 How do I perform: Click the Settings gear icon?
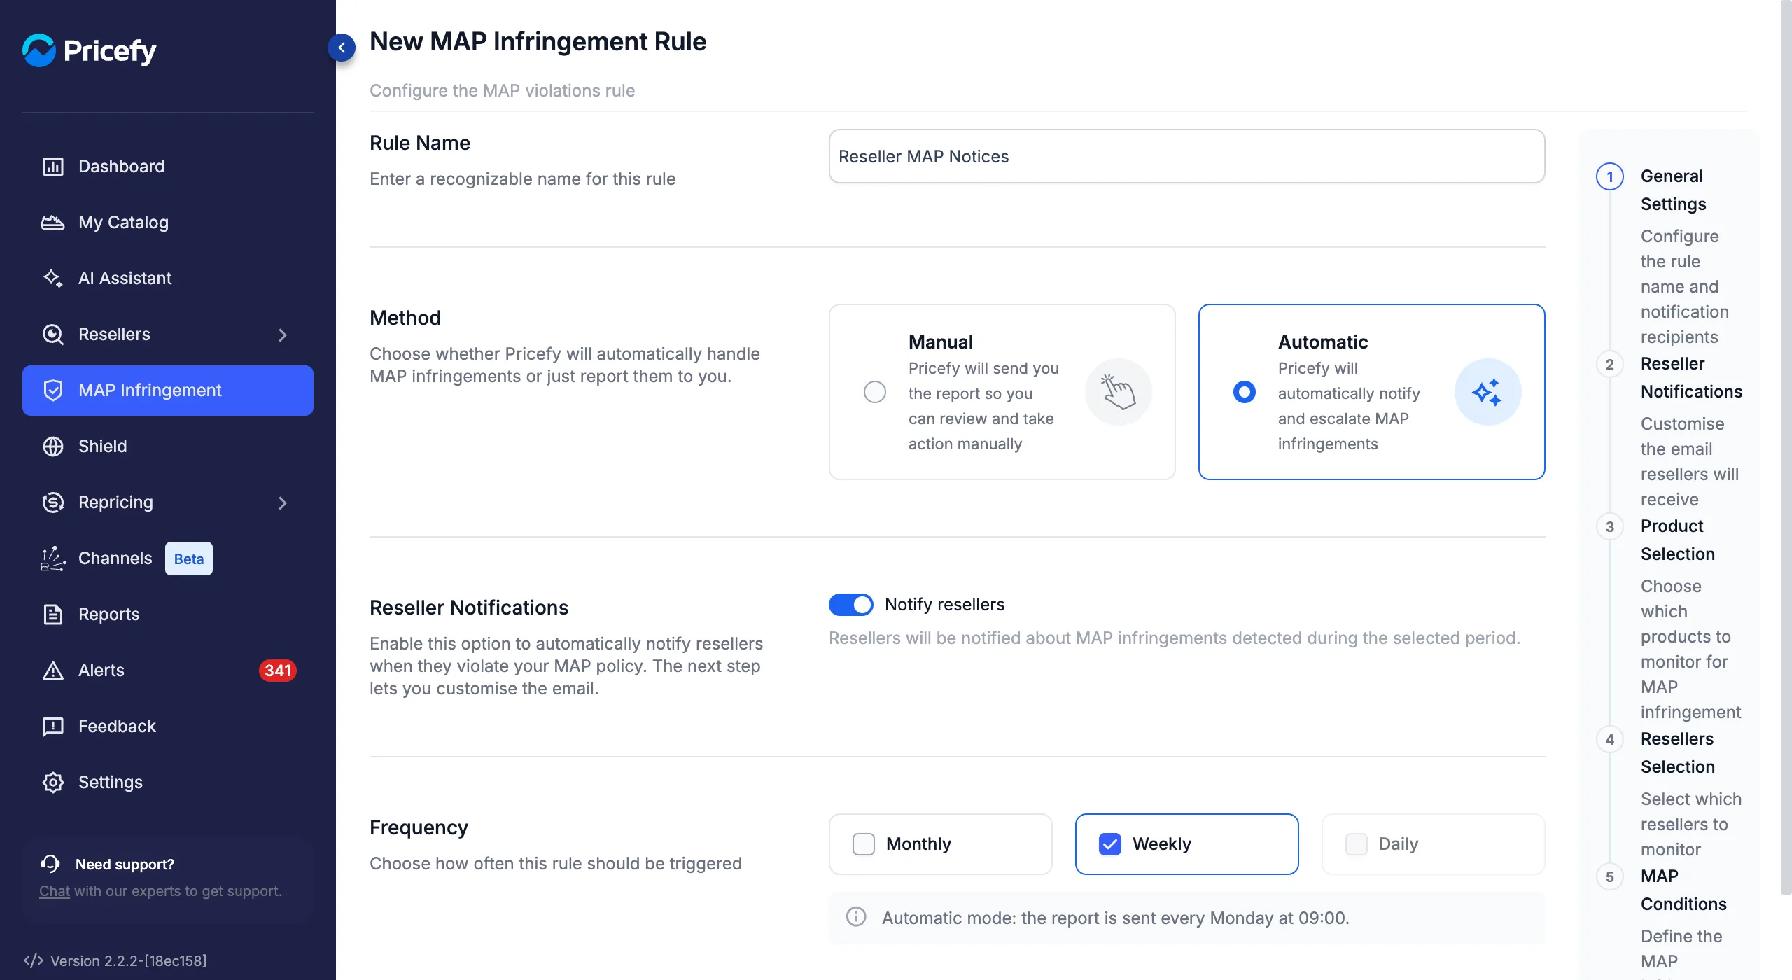click(x=53, y=783)
